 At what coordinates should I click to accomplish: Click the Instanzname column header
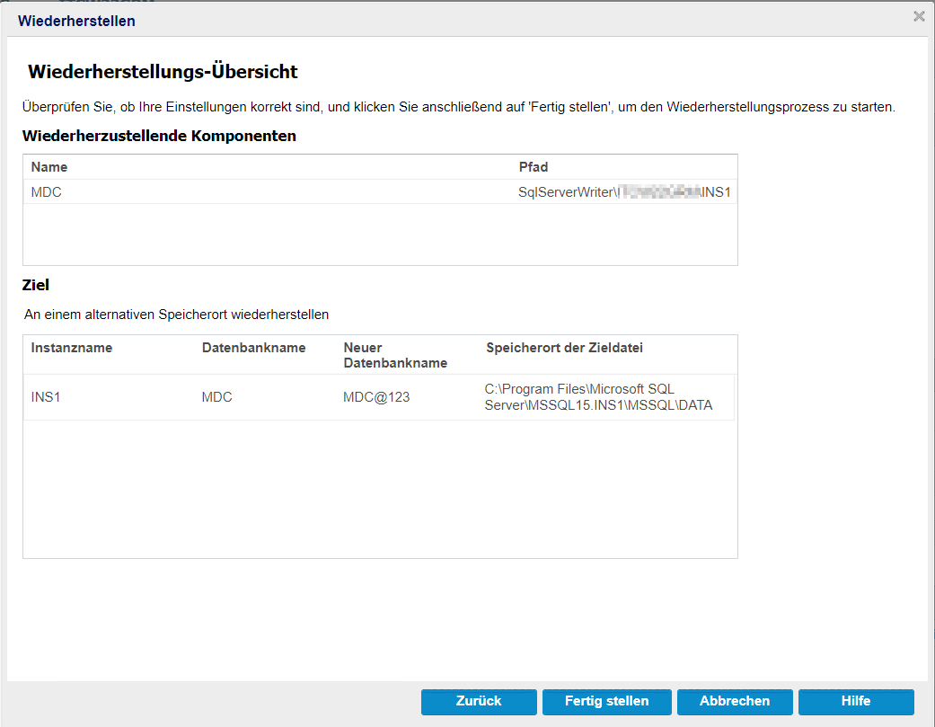click(72, 348)
